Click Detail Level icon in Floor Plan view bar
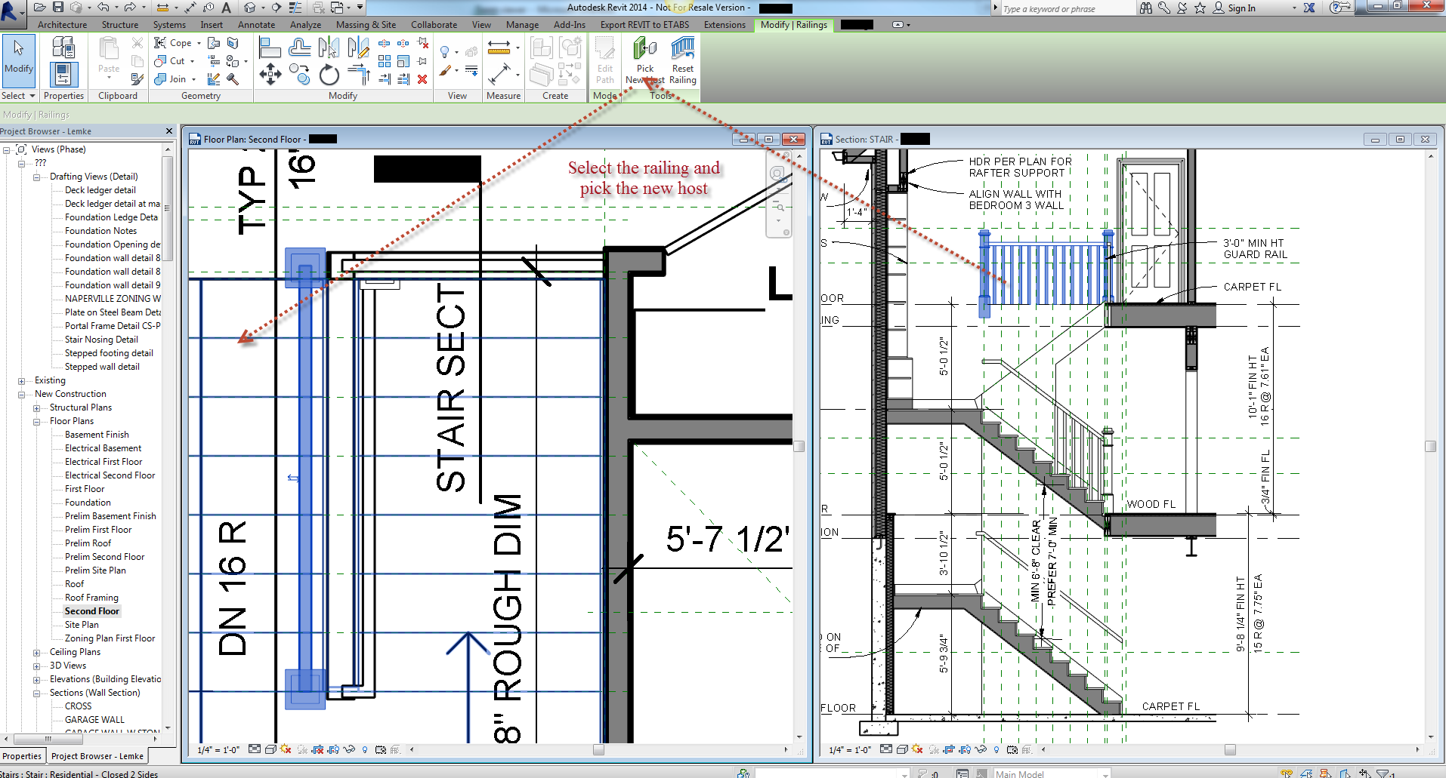This screenshot has width=1446, height=778. (255, 749)
